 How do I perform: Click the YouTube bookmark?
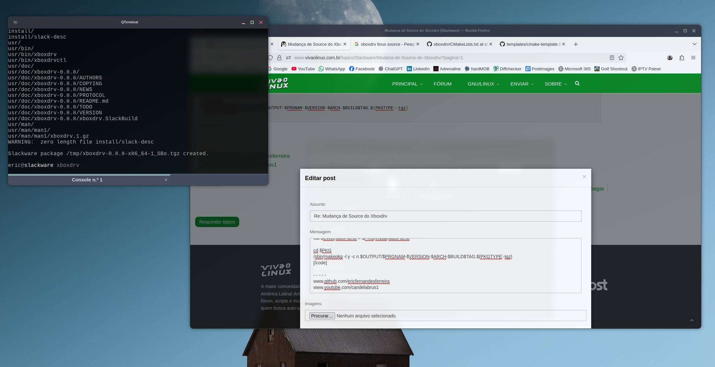click(x=303, y=69)
